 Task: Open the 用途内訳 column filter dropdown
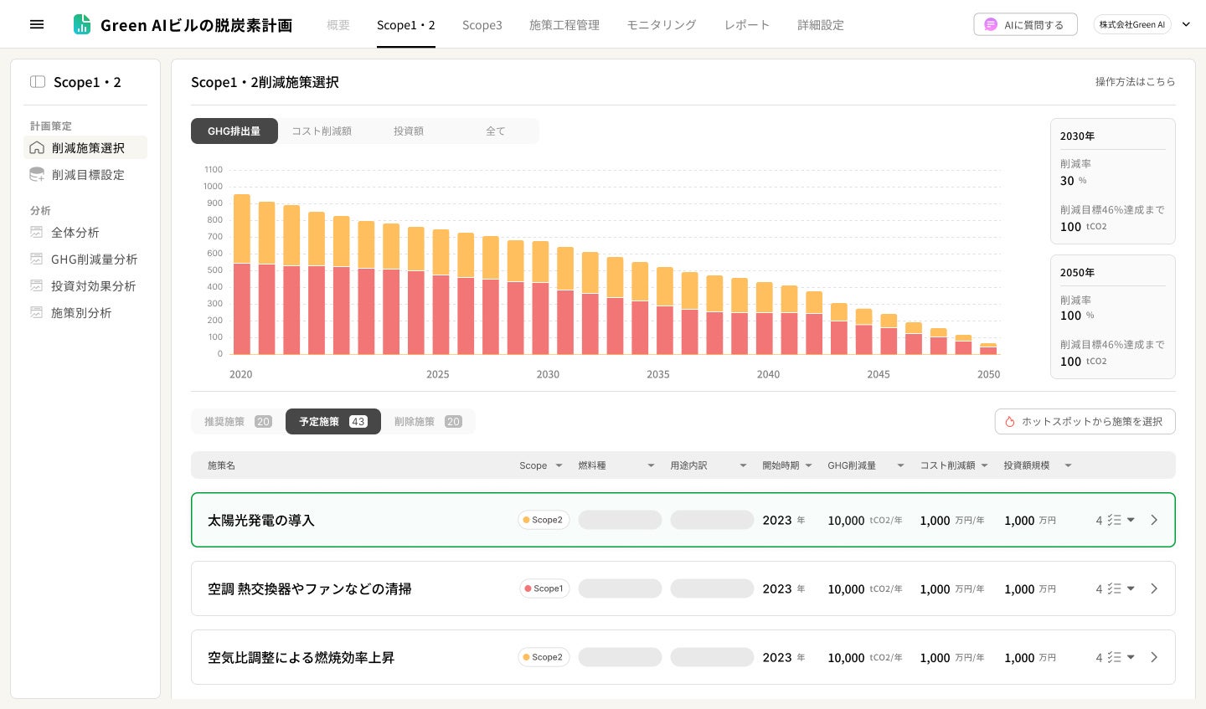tap(743, 465)
